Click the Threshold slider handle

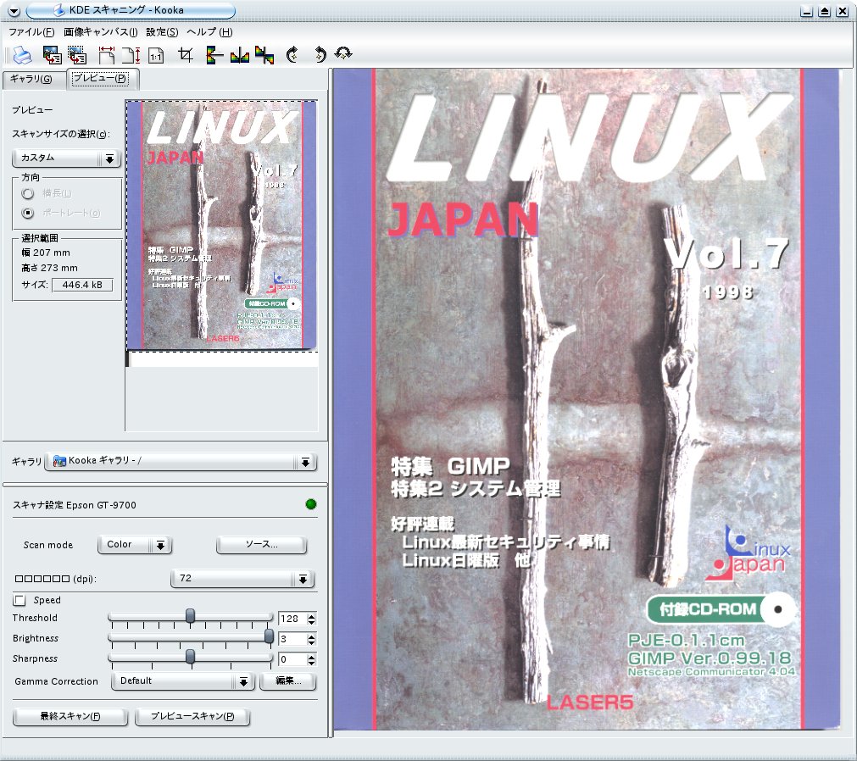190,616
